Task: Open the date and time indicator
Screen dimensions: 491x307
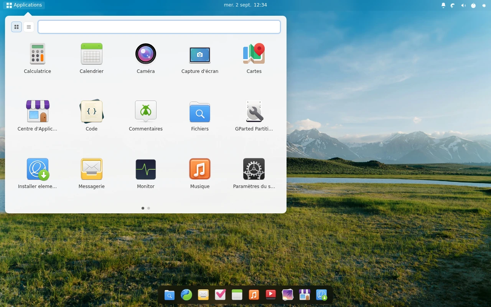Action: [x=245, y=5]
